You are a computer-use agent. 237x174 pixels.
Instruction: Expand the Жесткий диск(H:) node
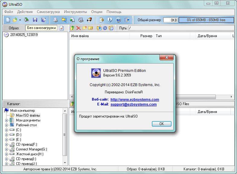click(x=6, y=154)
